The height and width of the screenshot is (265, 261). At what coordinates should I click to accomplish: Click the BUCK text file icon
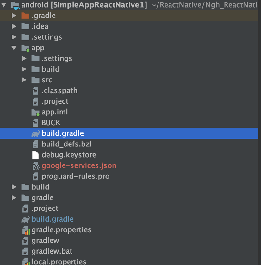(x=36, y=123)
